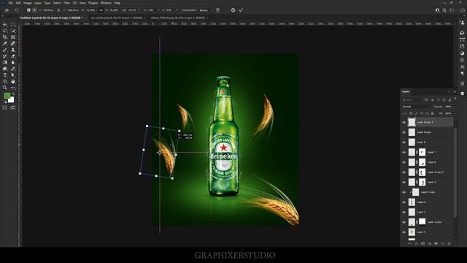This screenshot has width=467, height=263.
Task: Click the Layer 7 mask thumbnail
Action: pyautogui.click(x=422, y=153)
